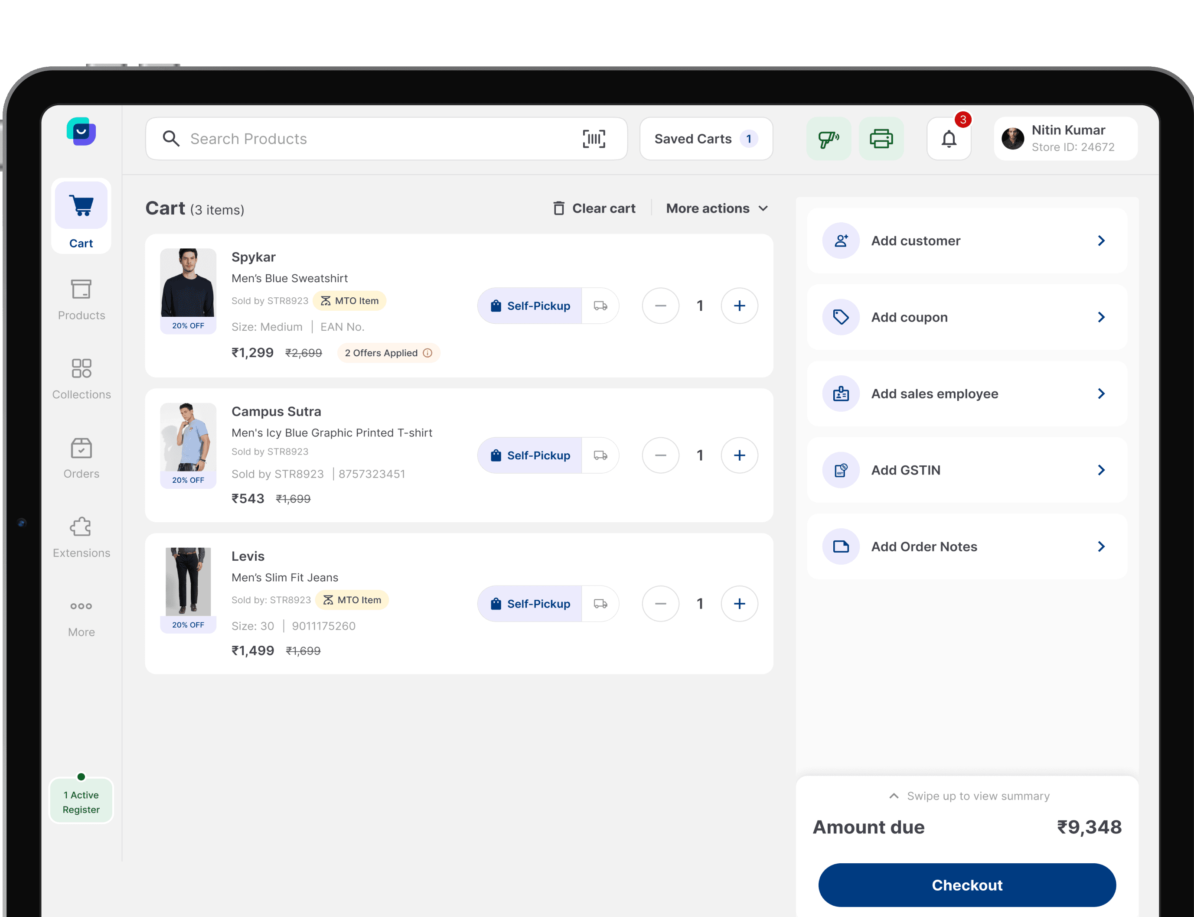Open Orders in the sidebar
Screen dimensions: 1194x917
82,458
